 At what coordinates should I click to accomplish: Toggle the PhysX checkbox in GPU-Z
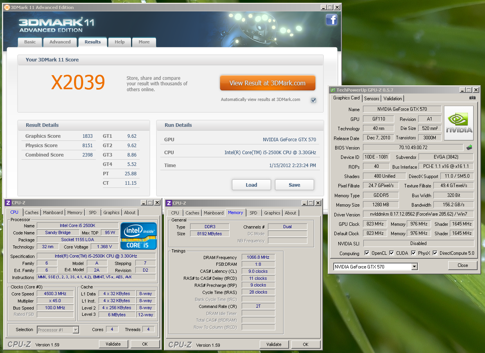(413, 253)
